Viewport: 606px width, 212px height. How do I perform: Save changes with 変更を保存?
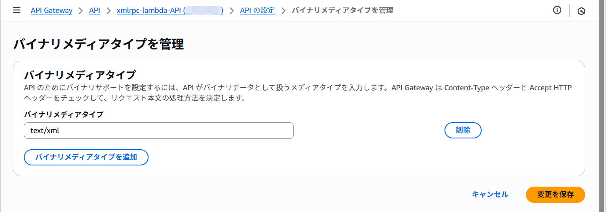pos(555,195)
